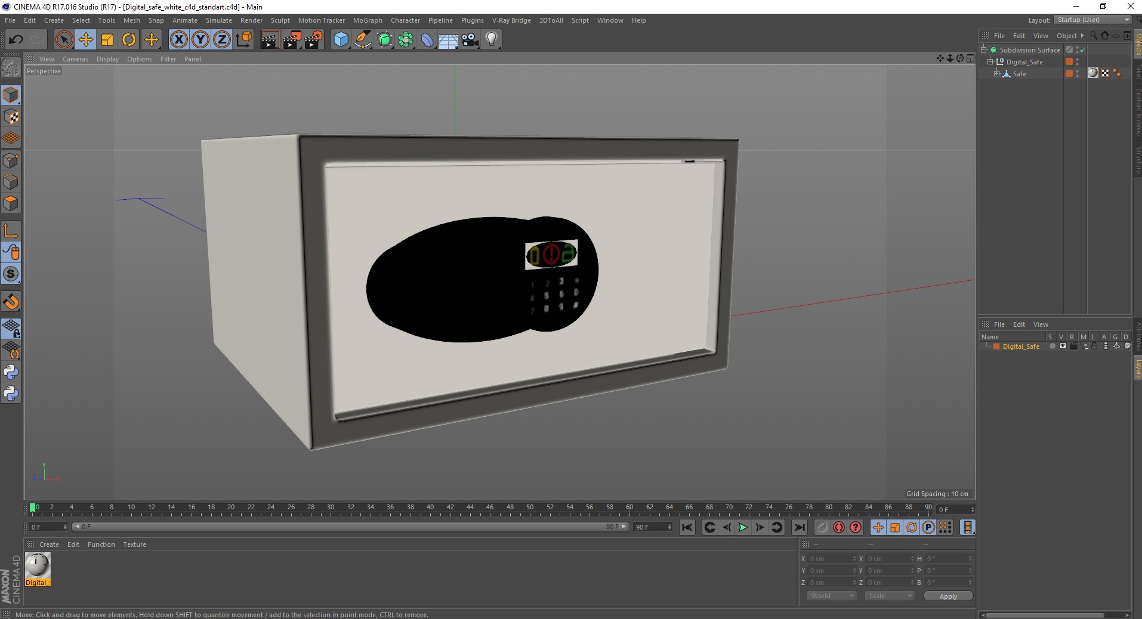Click the Floor environment icon

449,40
